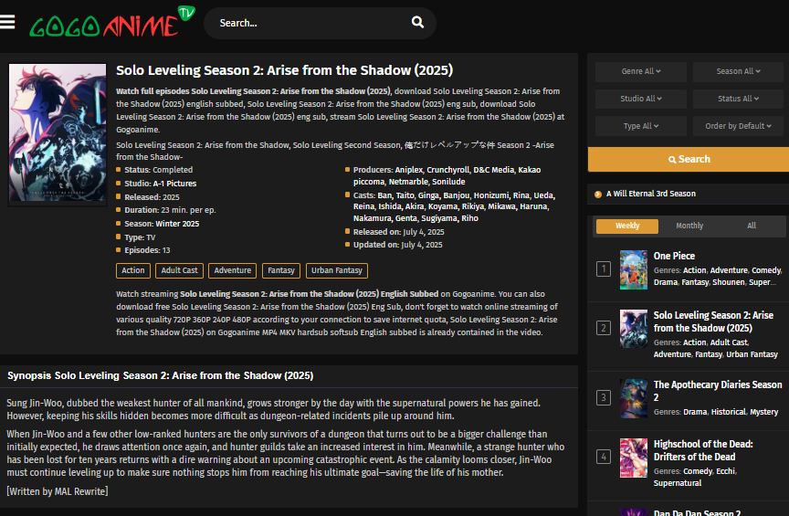Click the Synopsis Solo Leveling Season 2 heading

pyautogui.click(x=160, y=375)
